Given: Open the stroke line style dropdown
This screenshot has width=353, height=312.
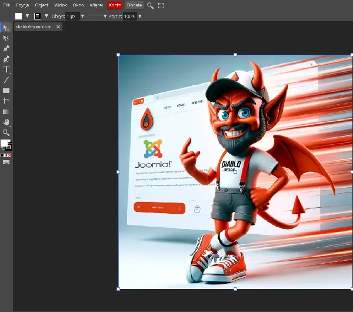Looking at the screenshot, I should tap(98, 16).
